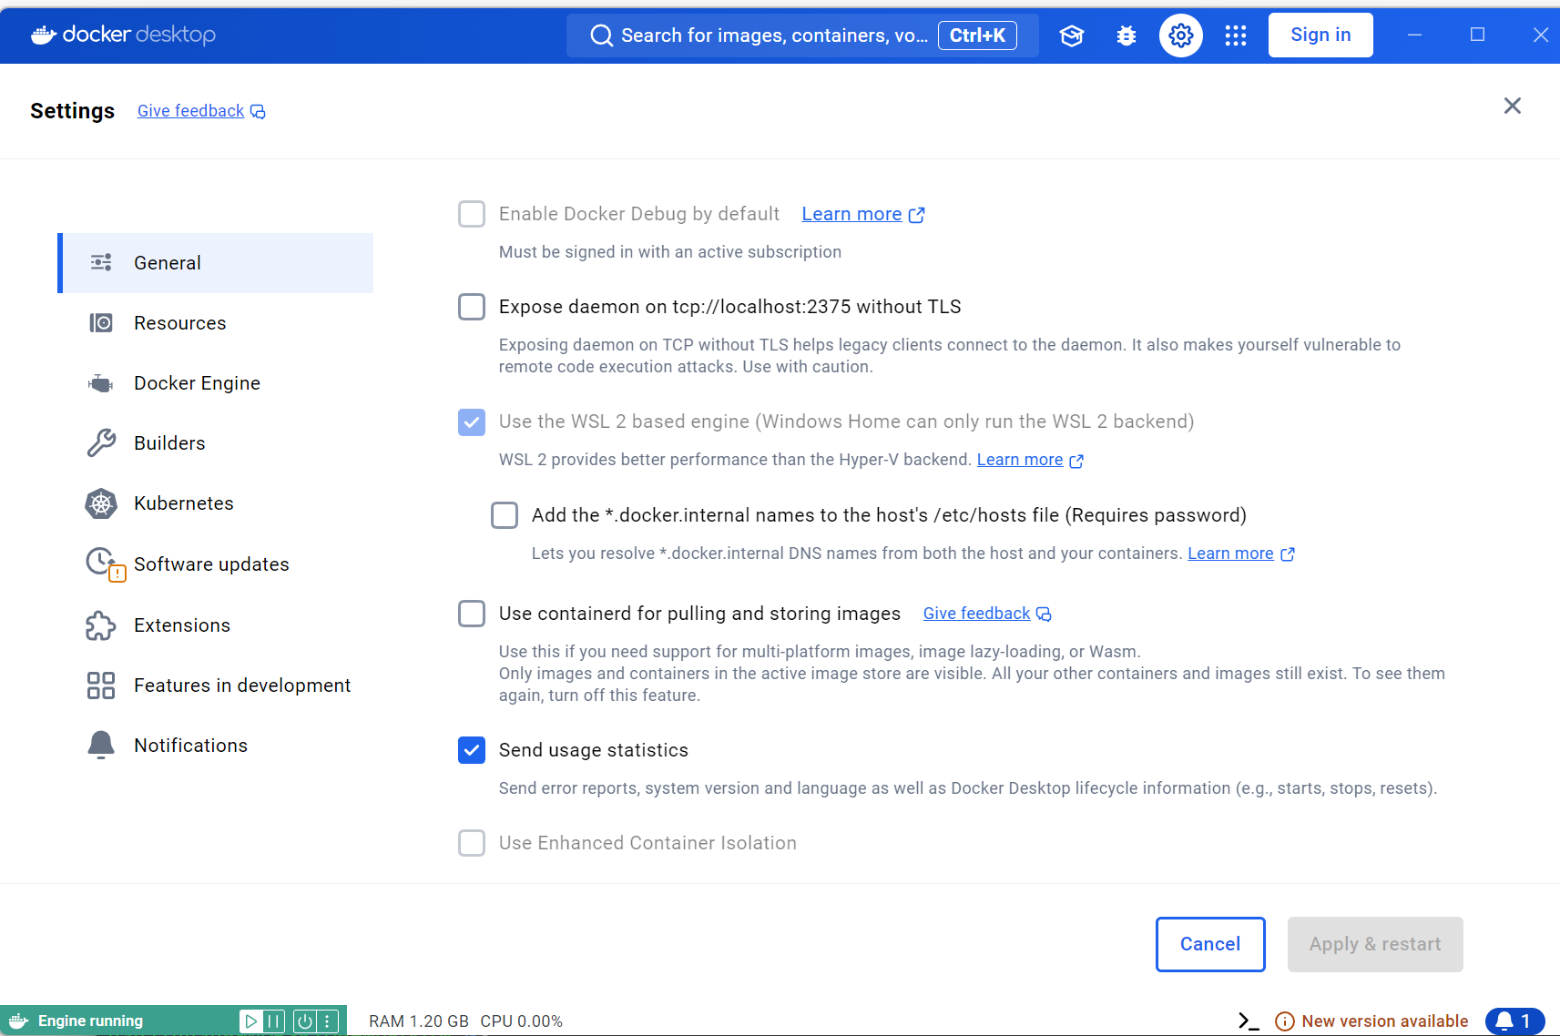This screenshot has height=1036, width=1560.
Task: Click the Docker Engine icon in sidebar
Action: 101,383
